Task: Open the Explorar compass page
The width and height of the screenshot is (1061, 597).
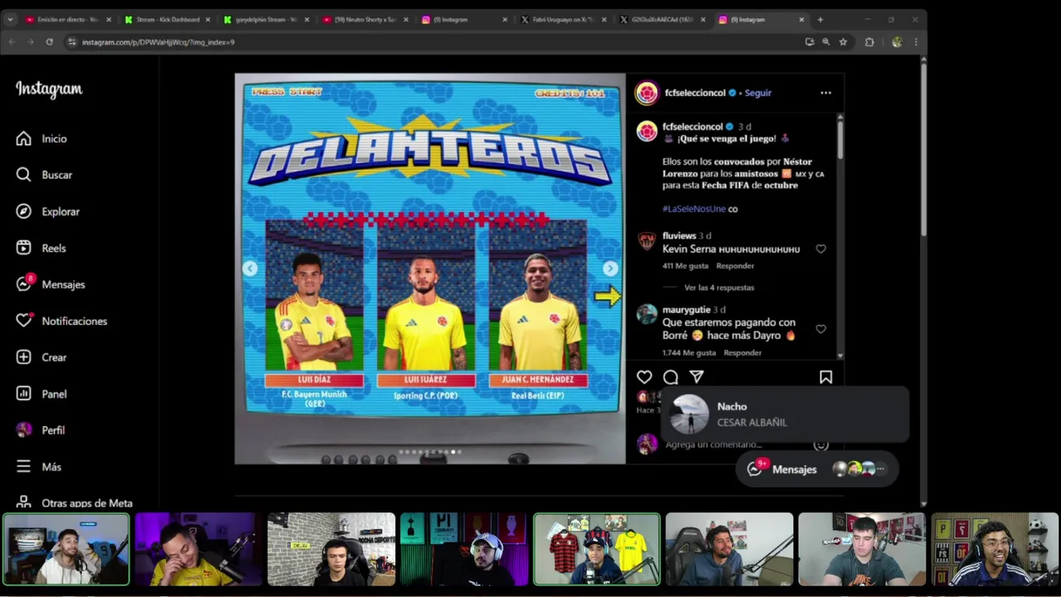Action: click(x=48, y=211)
